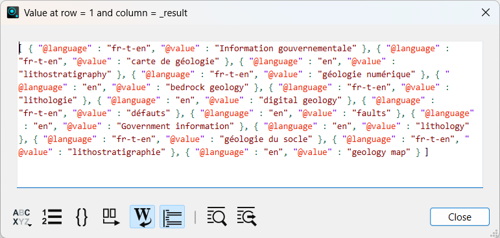Viewport: 500px width, 238px height.
Task: Click the English word "lithology"
Action: click(x=442, y=126)
